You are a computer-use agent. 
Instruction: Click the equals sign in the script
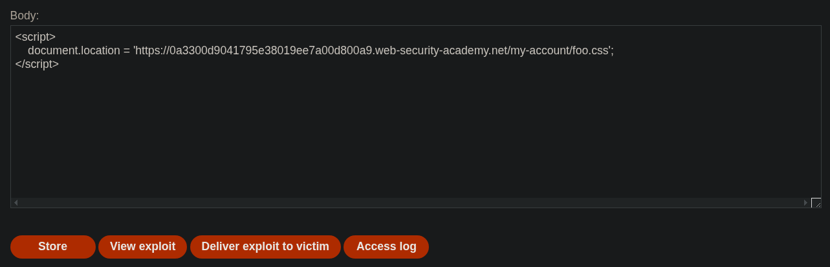(127, 50)
